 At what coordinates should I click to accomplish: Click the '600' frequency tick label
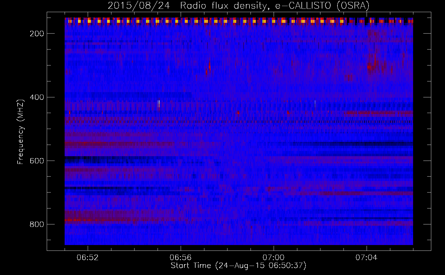tap(37, 161)
